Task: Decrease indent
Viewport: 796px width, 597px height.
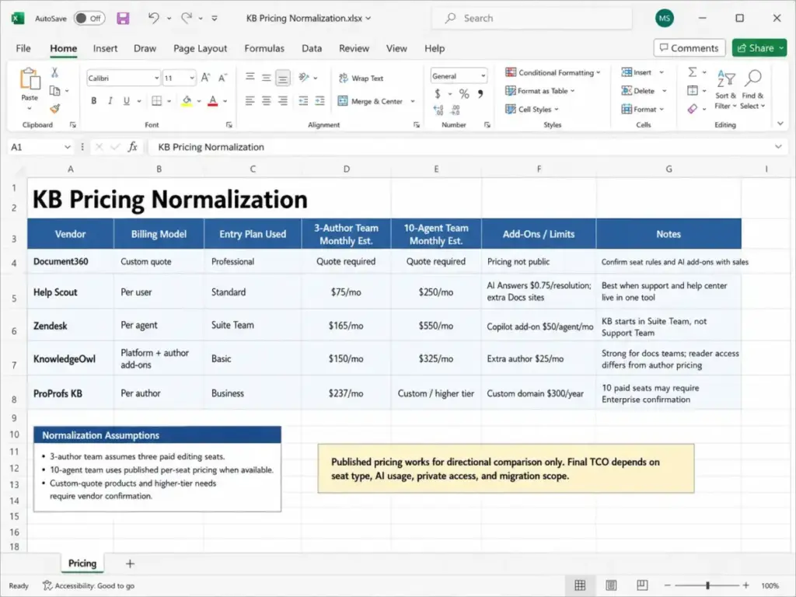Action: pyautogui.click(x=303, y=101)
